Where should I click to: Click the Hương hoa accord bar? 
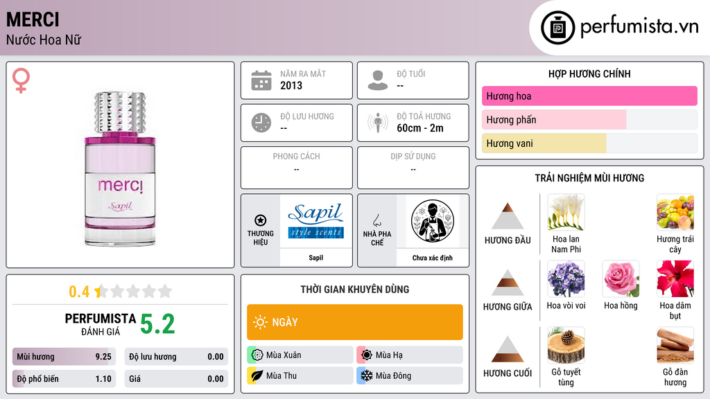click(589, 96)
